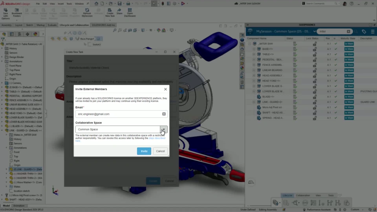
Task: Click In Work state for _MITER SAW
Action: (x=349, y=44)
